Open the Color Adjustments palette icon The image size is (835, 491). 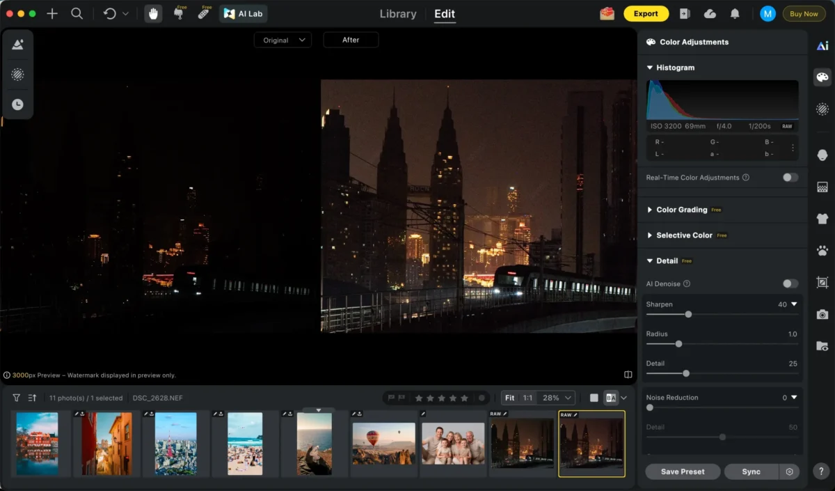click(822, 77)
